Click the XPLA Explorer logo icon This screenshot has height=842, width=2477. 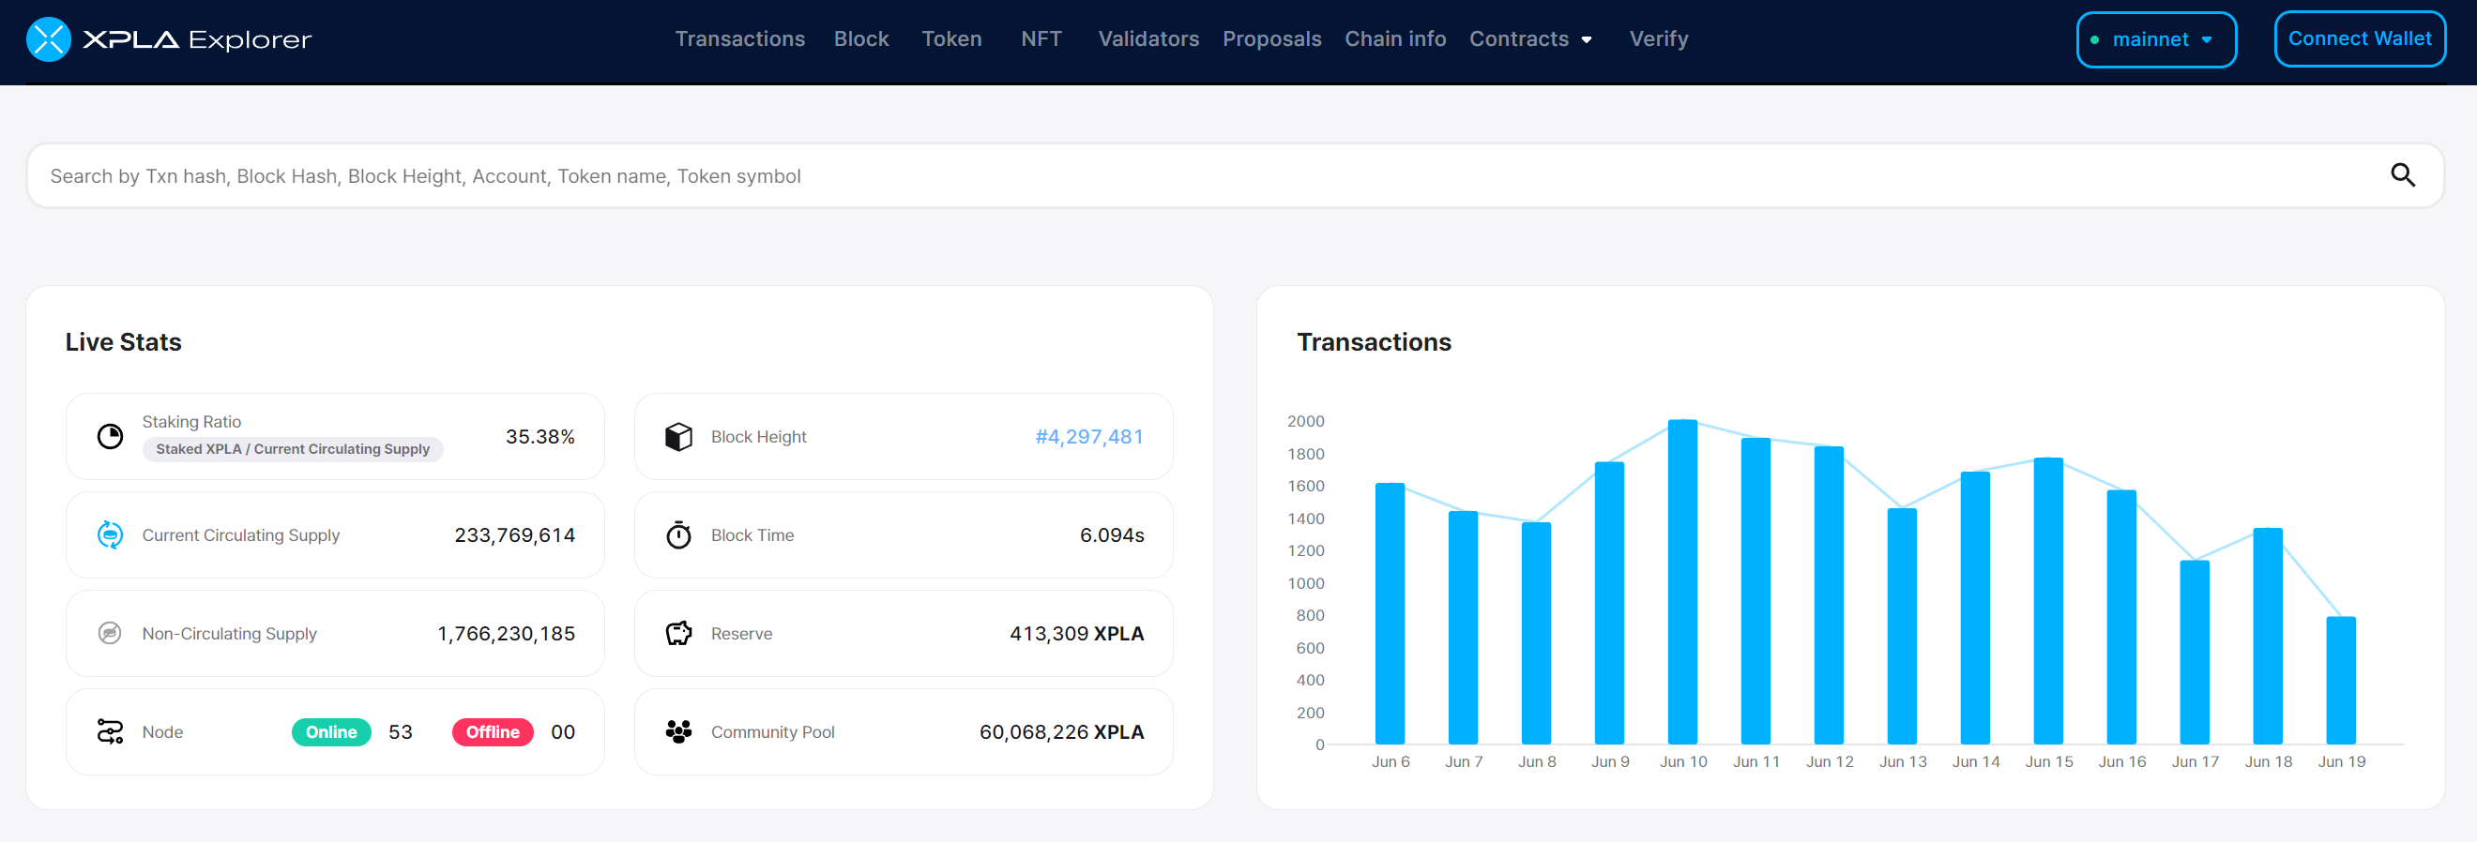point(48,39)
